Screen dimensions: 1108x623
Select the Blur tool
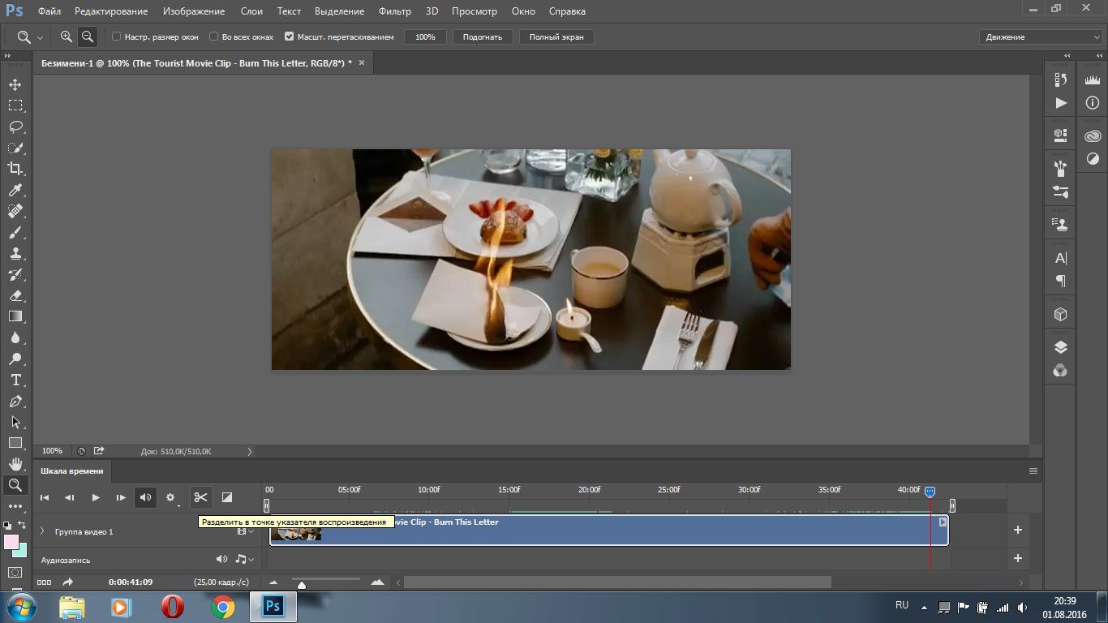pos(15,337)
